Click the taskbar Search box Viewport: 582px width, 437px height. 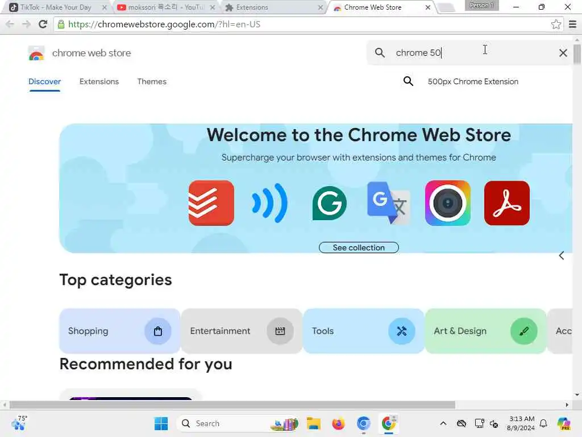click(238, 423)
